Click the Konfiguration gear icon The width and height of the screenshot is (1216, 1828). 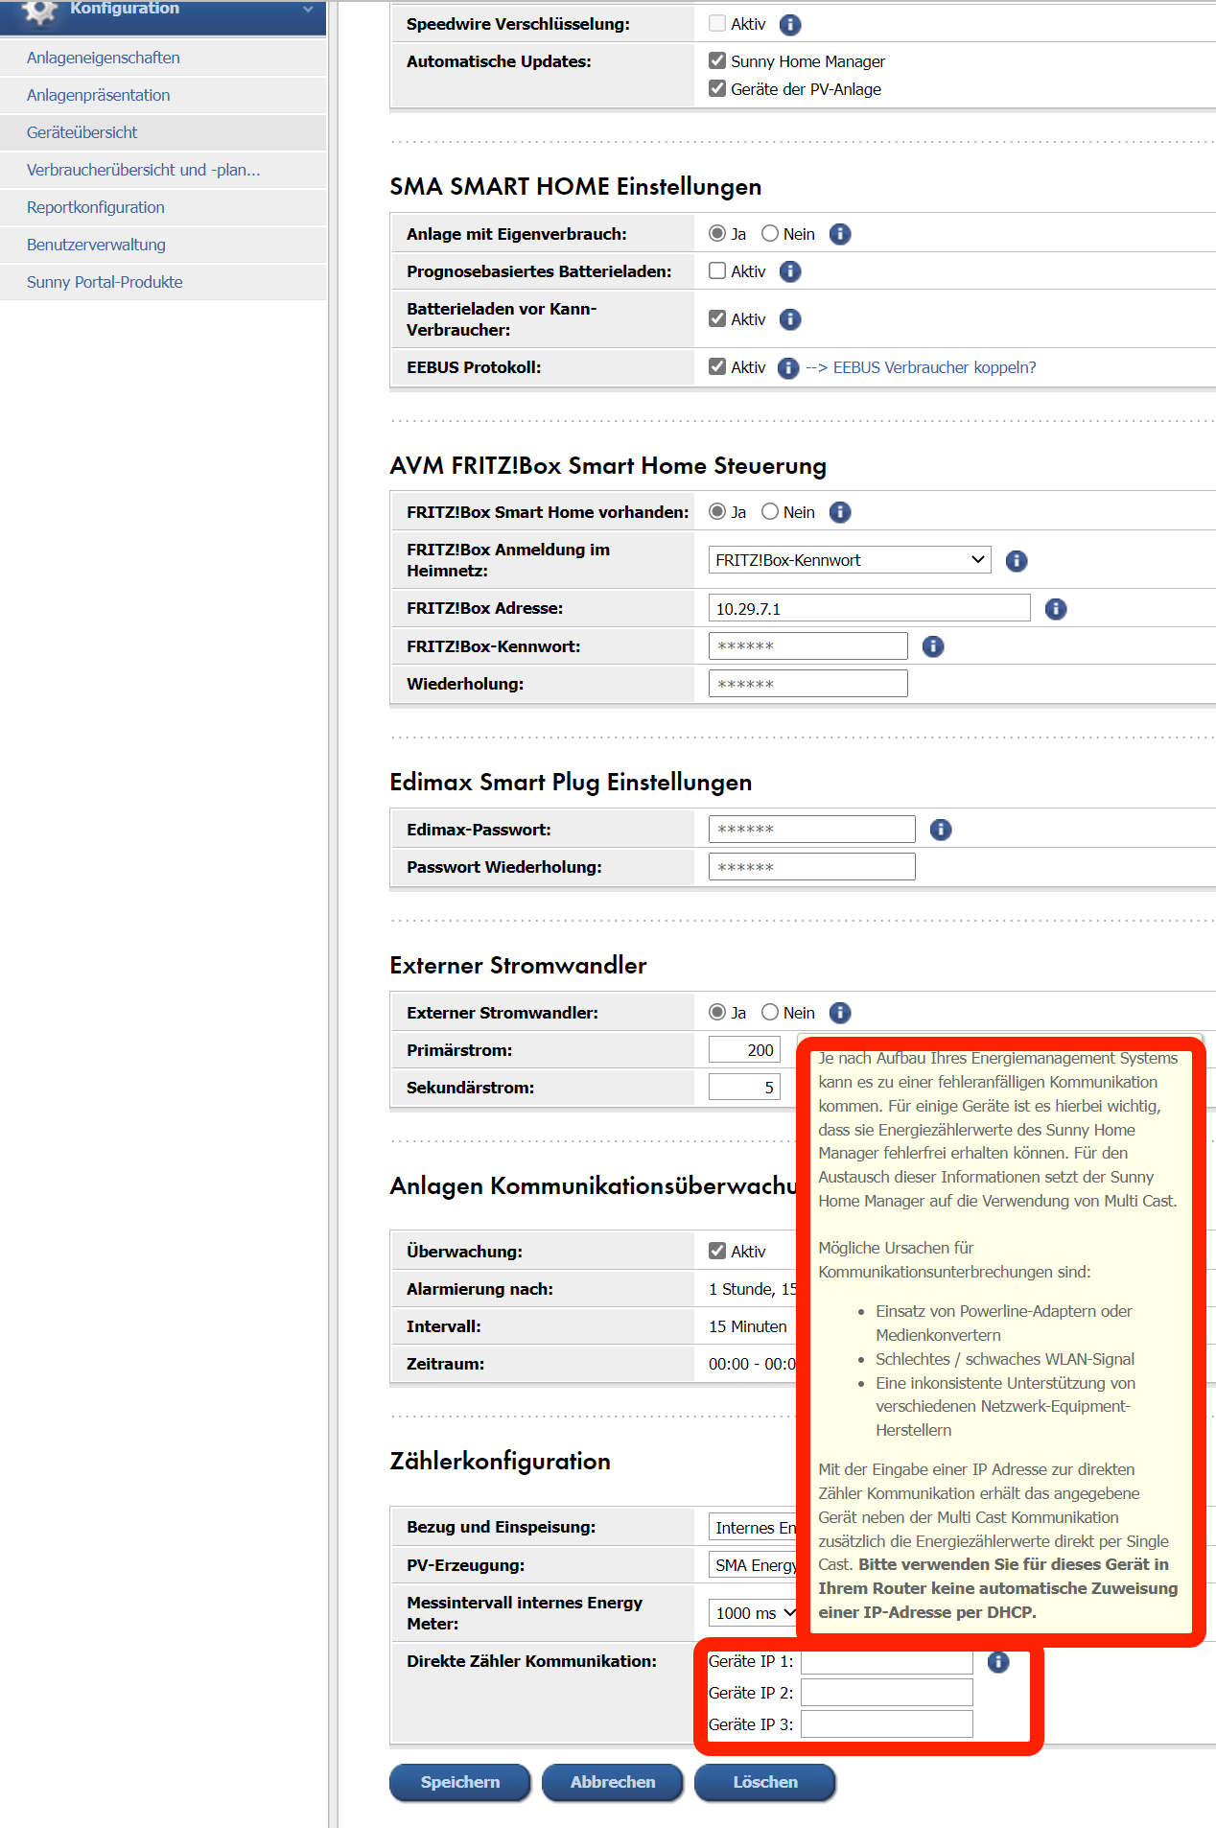click(39, 11)
